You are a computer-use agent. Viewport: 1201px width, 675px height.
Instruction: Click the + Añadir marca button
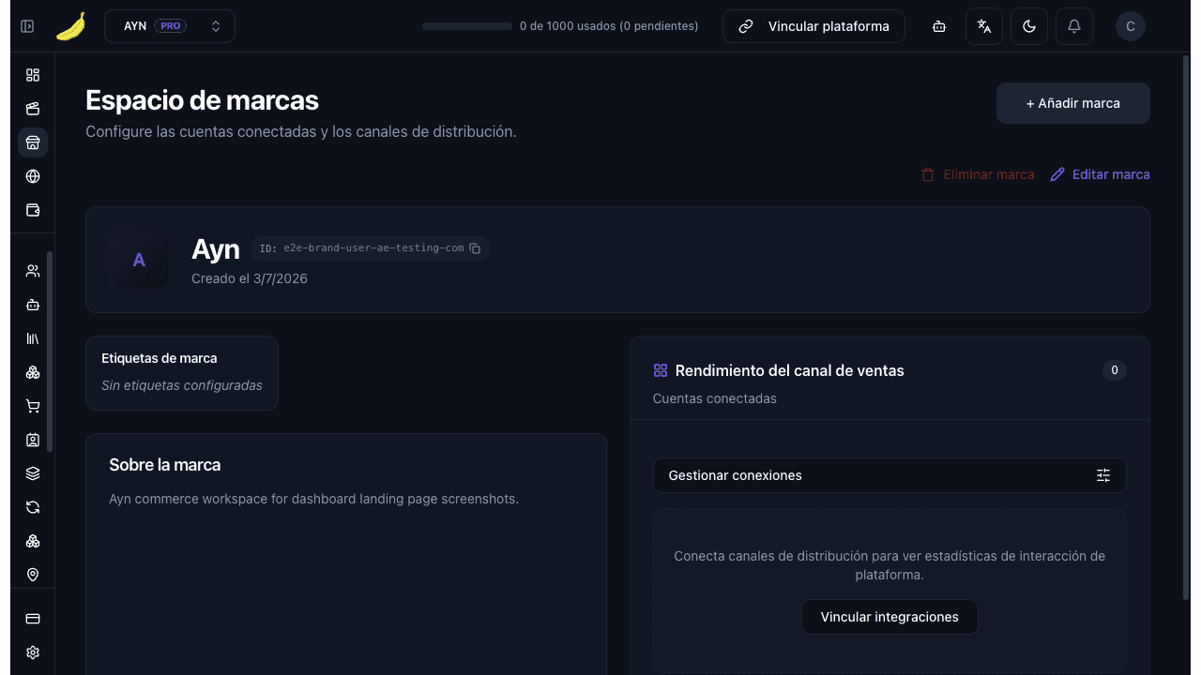(1073, 103)
